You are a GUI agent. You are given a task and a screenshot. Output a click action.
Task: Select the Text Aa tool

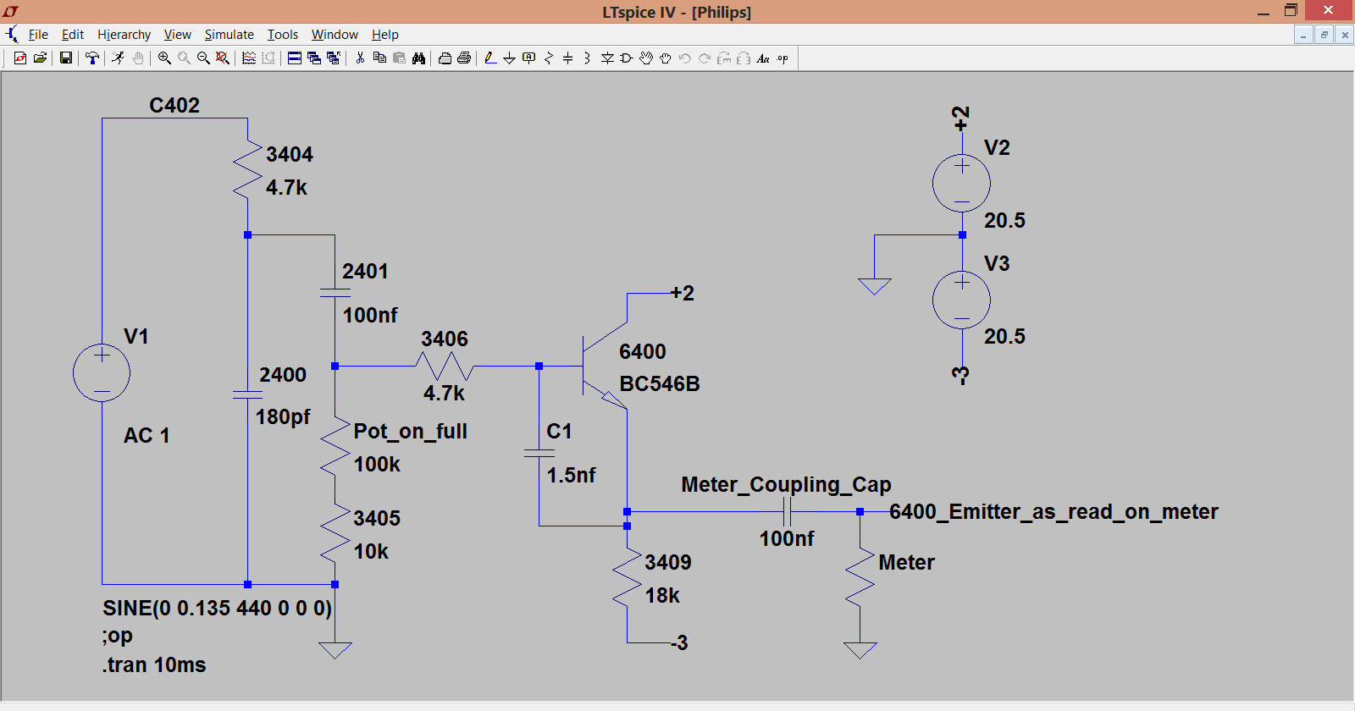tap(763, 58)
